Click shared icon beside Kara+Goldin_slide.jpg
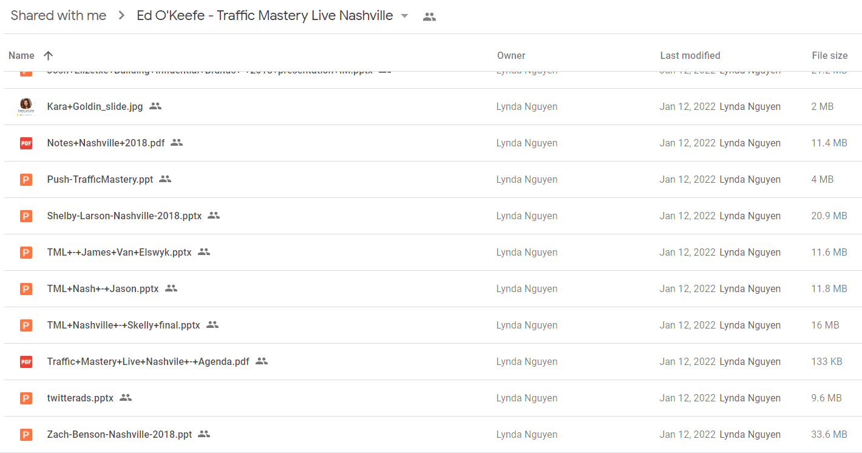The image size is (862, 453). point(155,106)
